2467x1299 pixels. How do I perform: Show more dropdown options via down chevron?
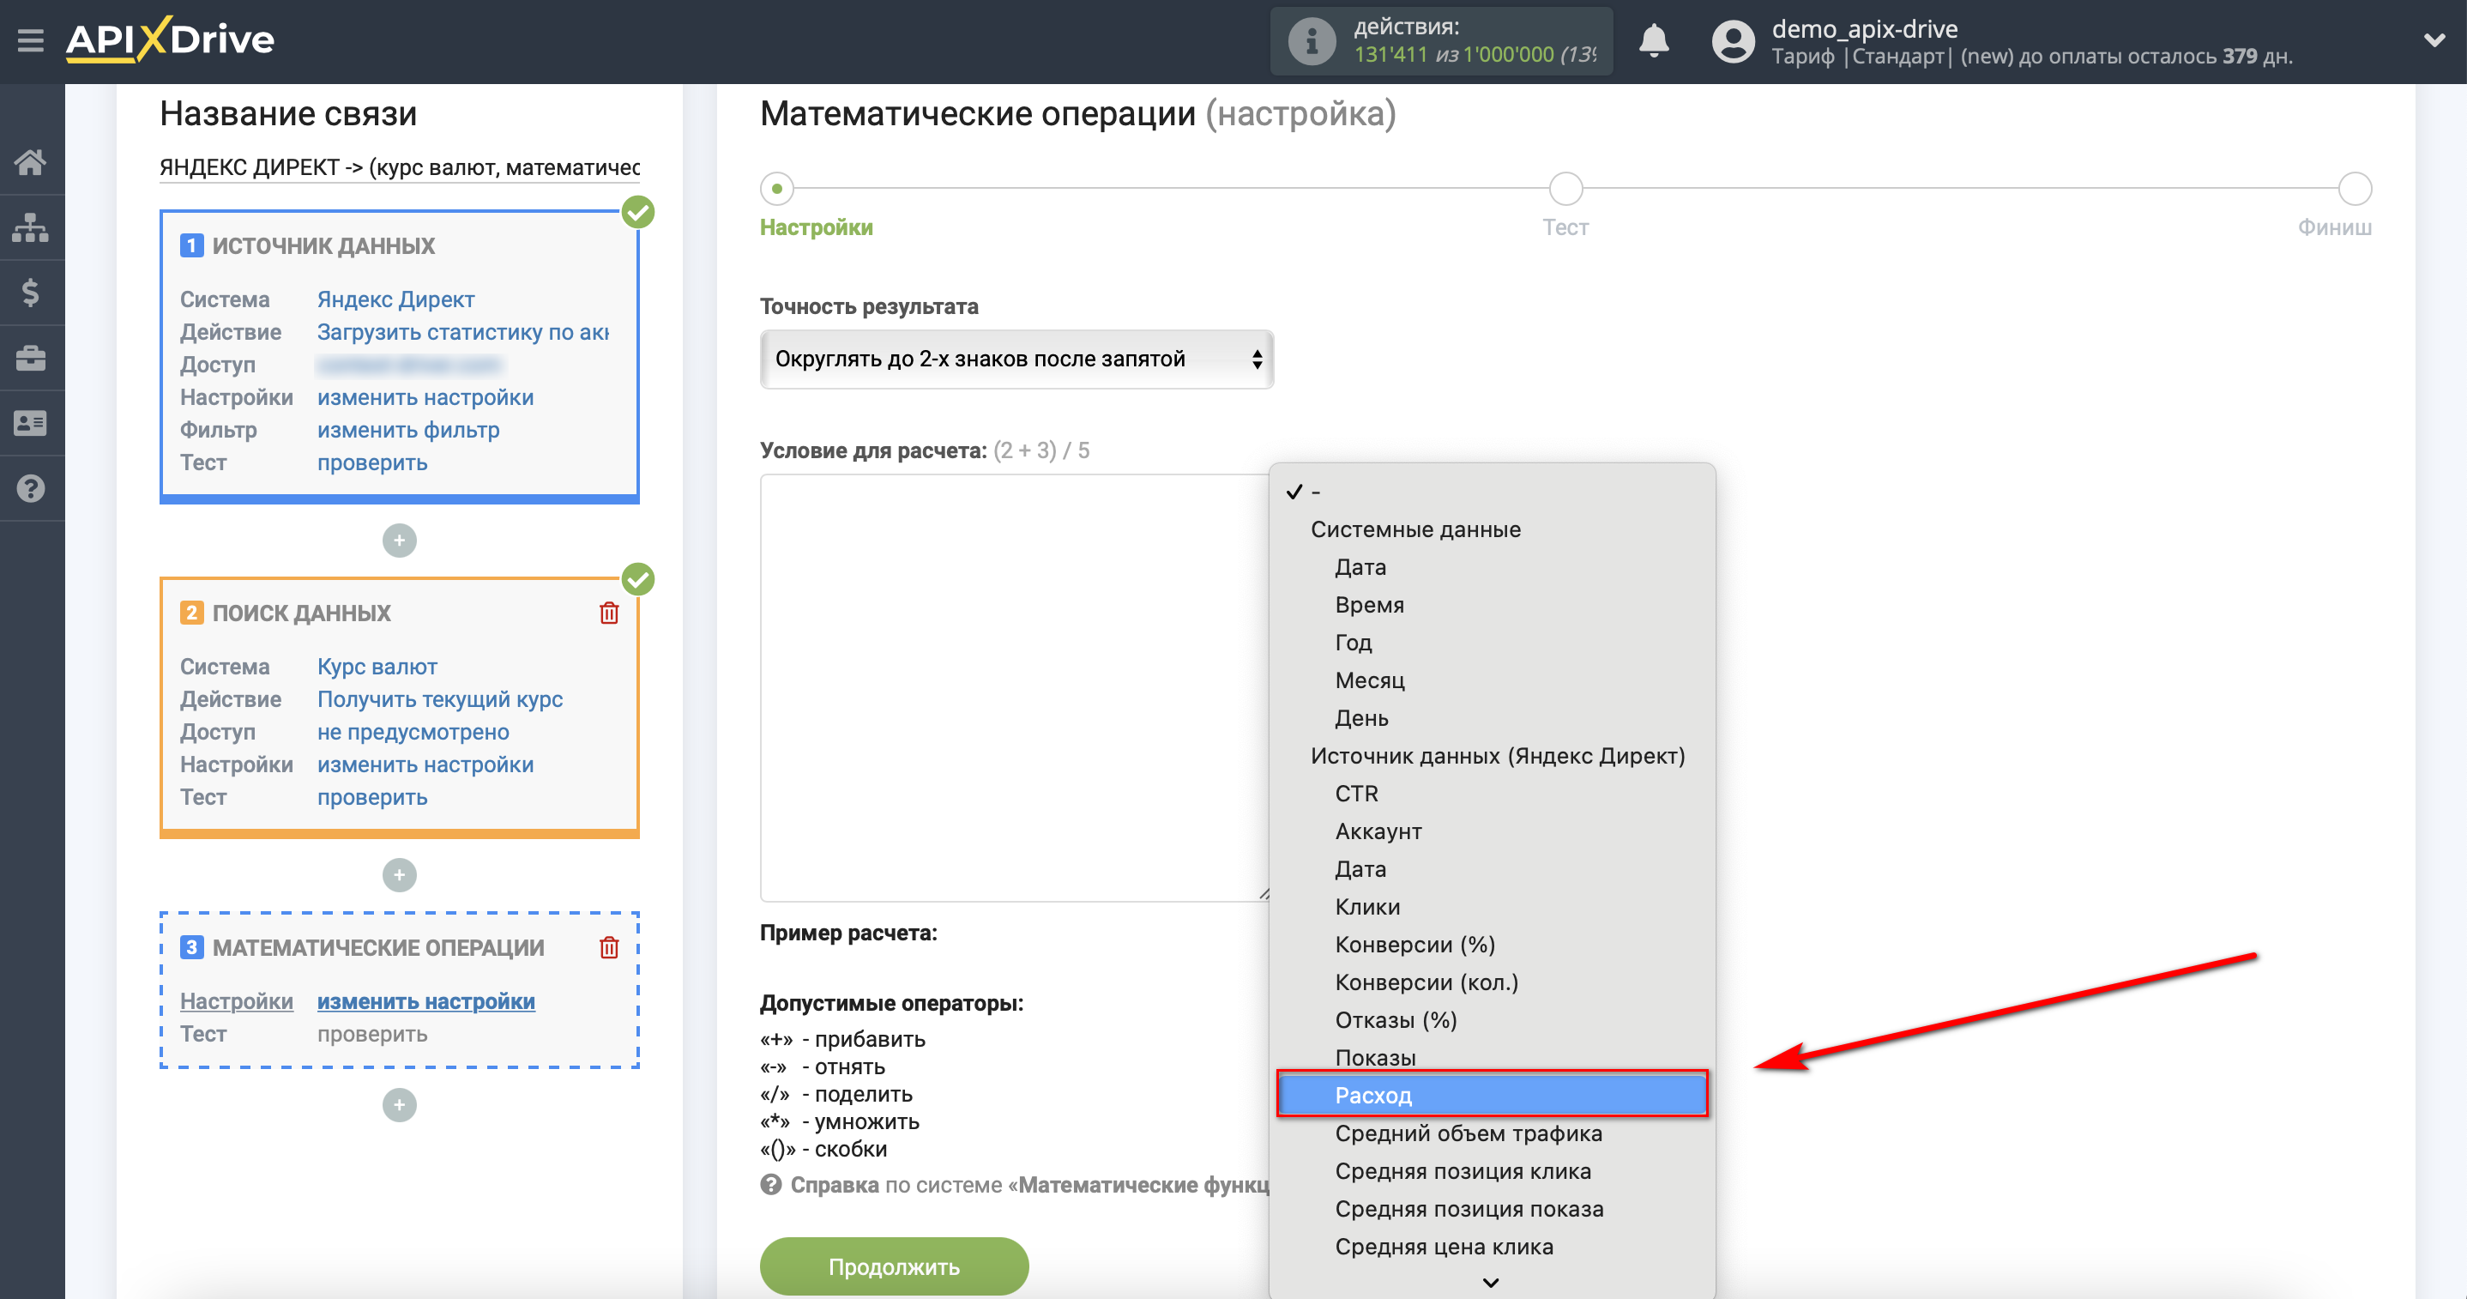coord(1490,1282)
